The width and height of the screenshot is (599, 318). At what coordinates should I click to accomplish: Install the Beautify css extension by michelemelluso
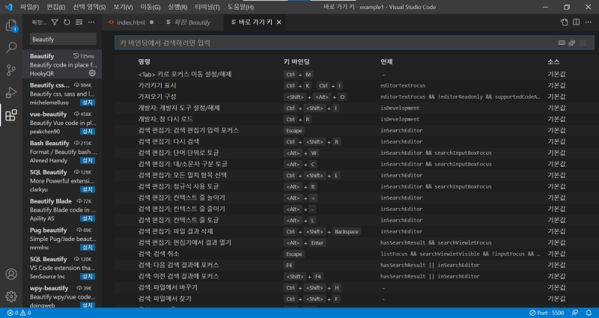pos(88,103)
